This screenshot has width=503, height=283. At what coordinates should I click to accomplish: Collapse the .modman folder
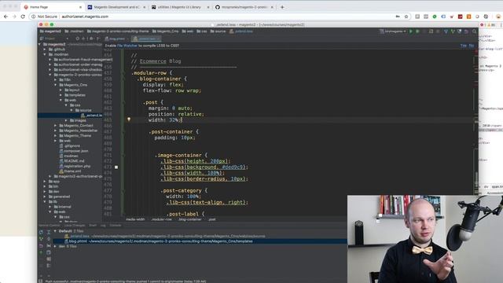[x=45, y=54]
